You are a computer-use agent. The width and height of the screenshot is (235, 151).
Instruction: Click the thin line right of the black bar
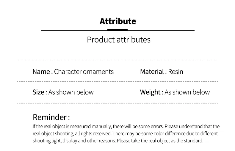click(x=161, y=30)
